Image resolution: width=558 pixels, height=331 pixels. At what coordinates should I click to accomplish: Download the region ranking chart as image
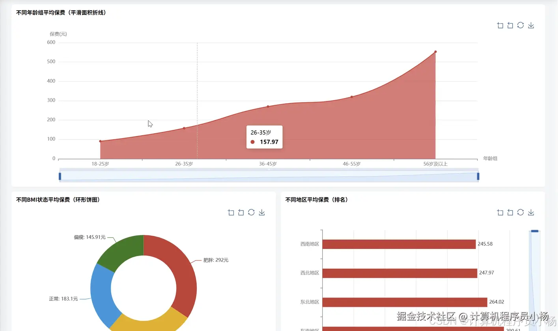pyautogui.click(x=531, y=212)
